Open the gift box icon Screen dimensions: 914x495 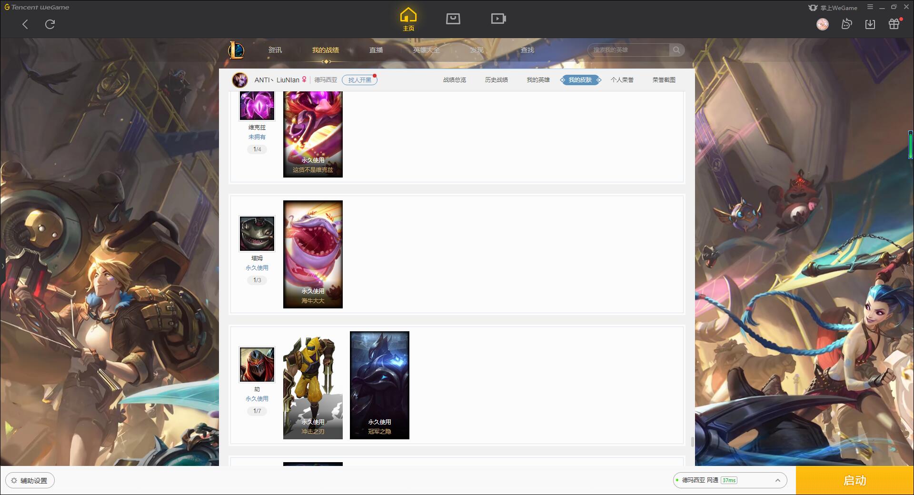(894, 24)
